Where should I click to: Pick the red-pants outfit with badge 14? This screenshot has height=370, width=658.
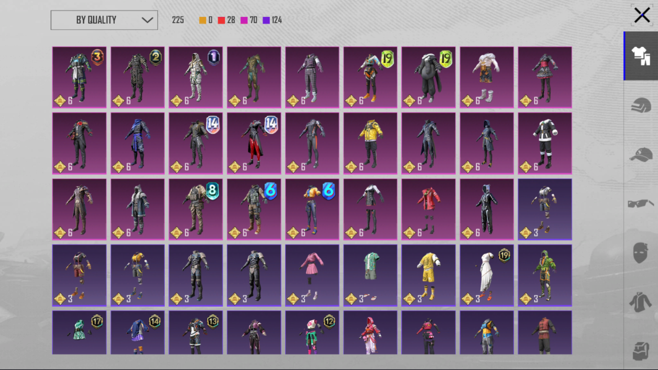click(254, 144)
